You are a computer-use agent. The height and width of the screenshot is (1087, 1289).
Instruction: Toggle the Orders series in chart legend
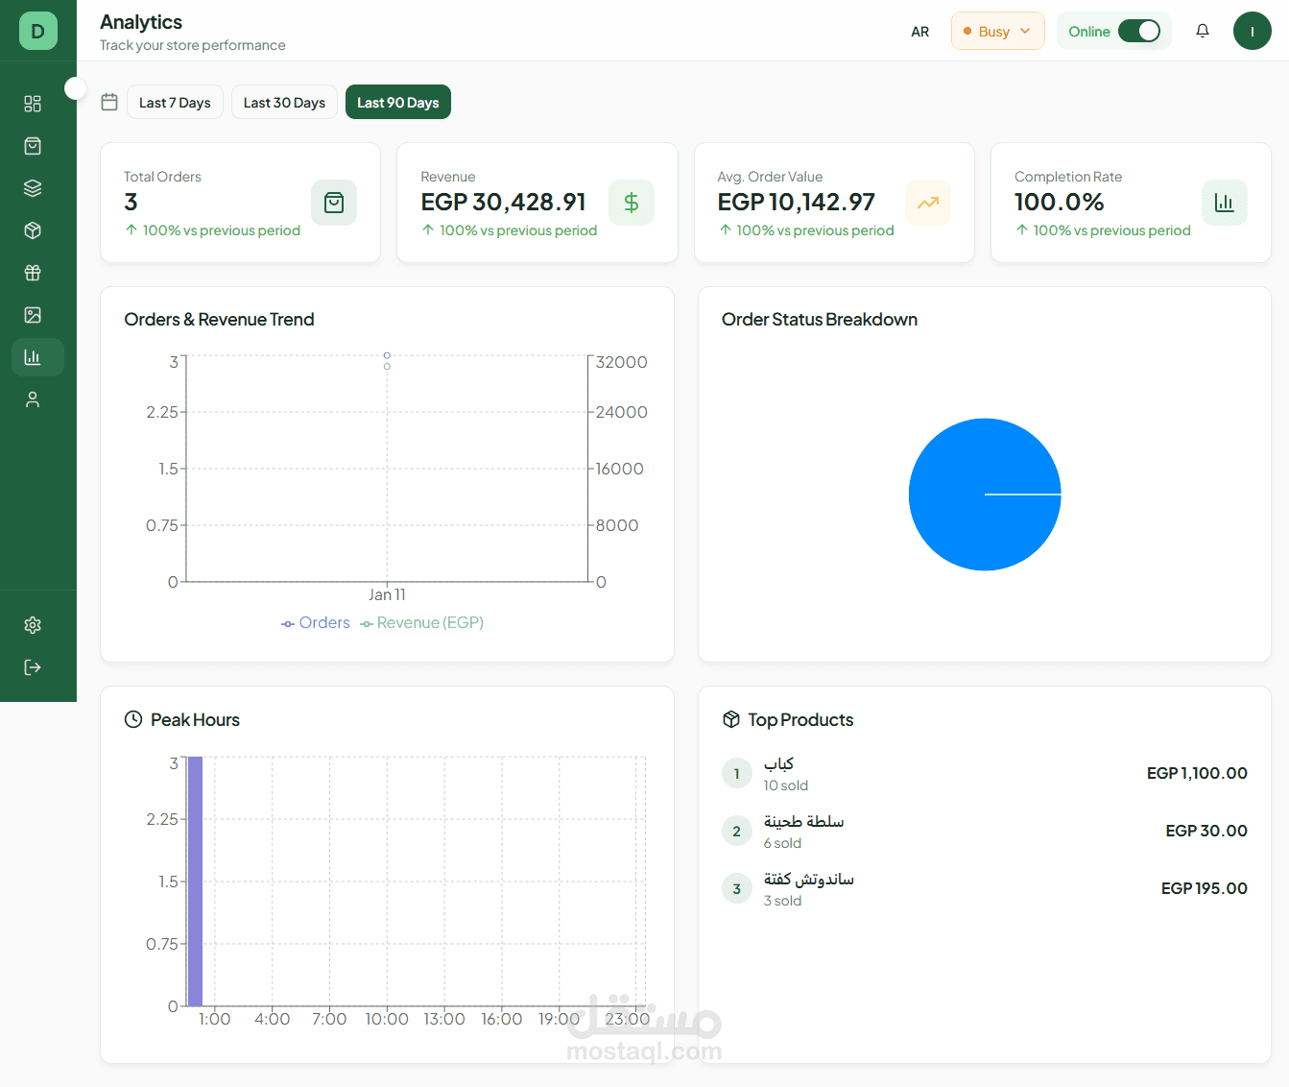pyautogui.click(x=316, y=622)
